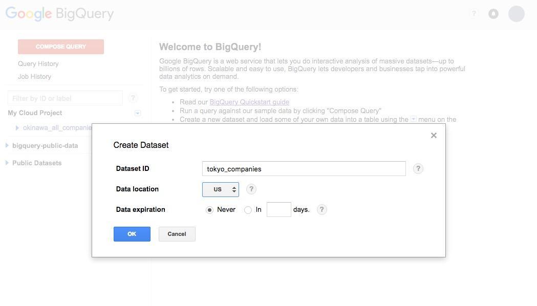
Task: Cancel the Create Dataset dialog
Action: pos(177,234)
